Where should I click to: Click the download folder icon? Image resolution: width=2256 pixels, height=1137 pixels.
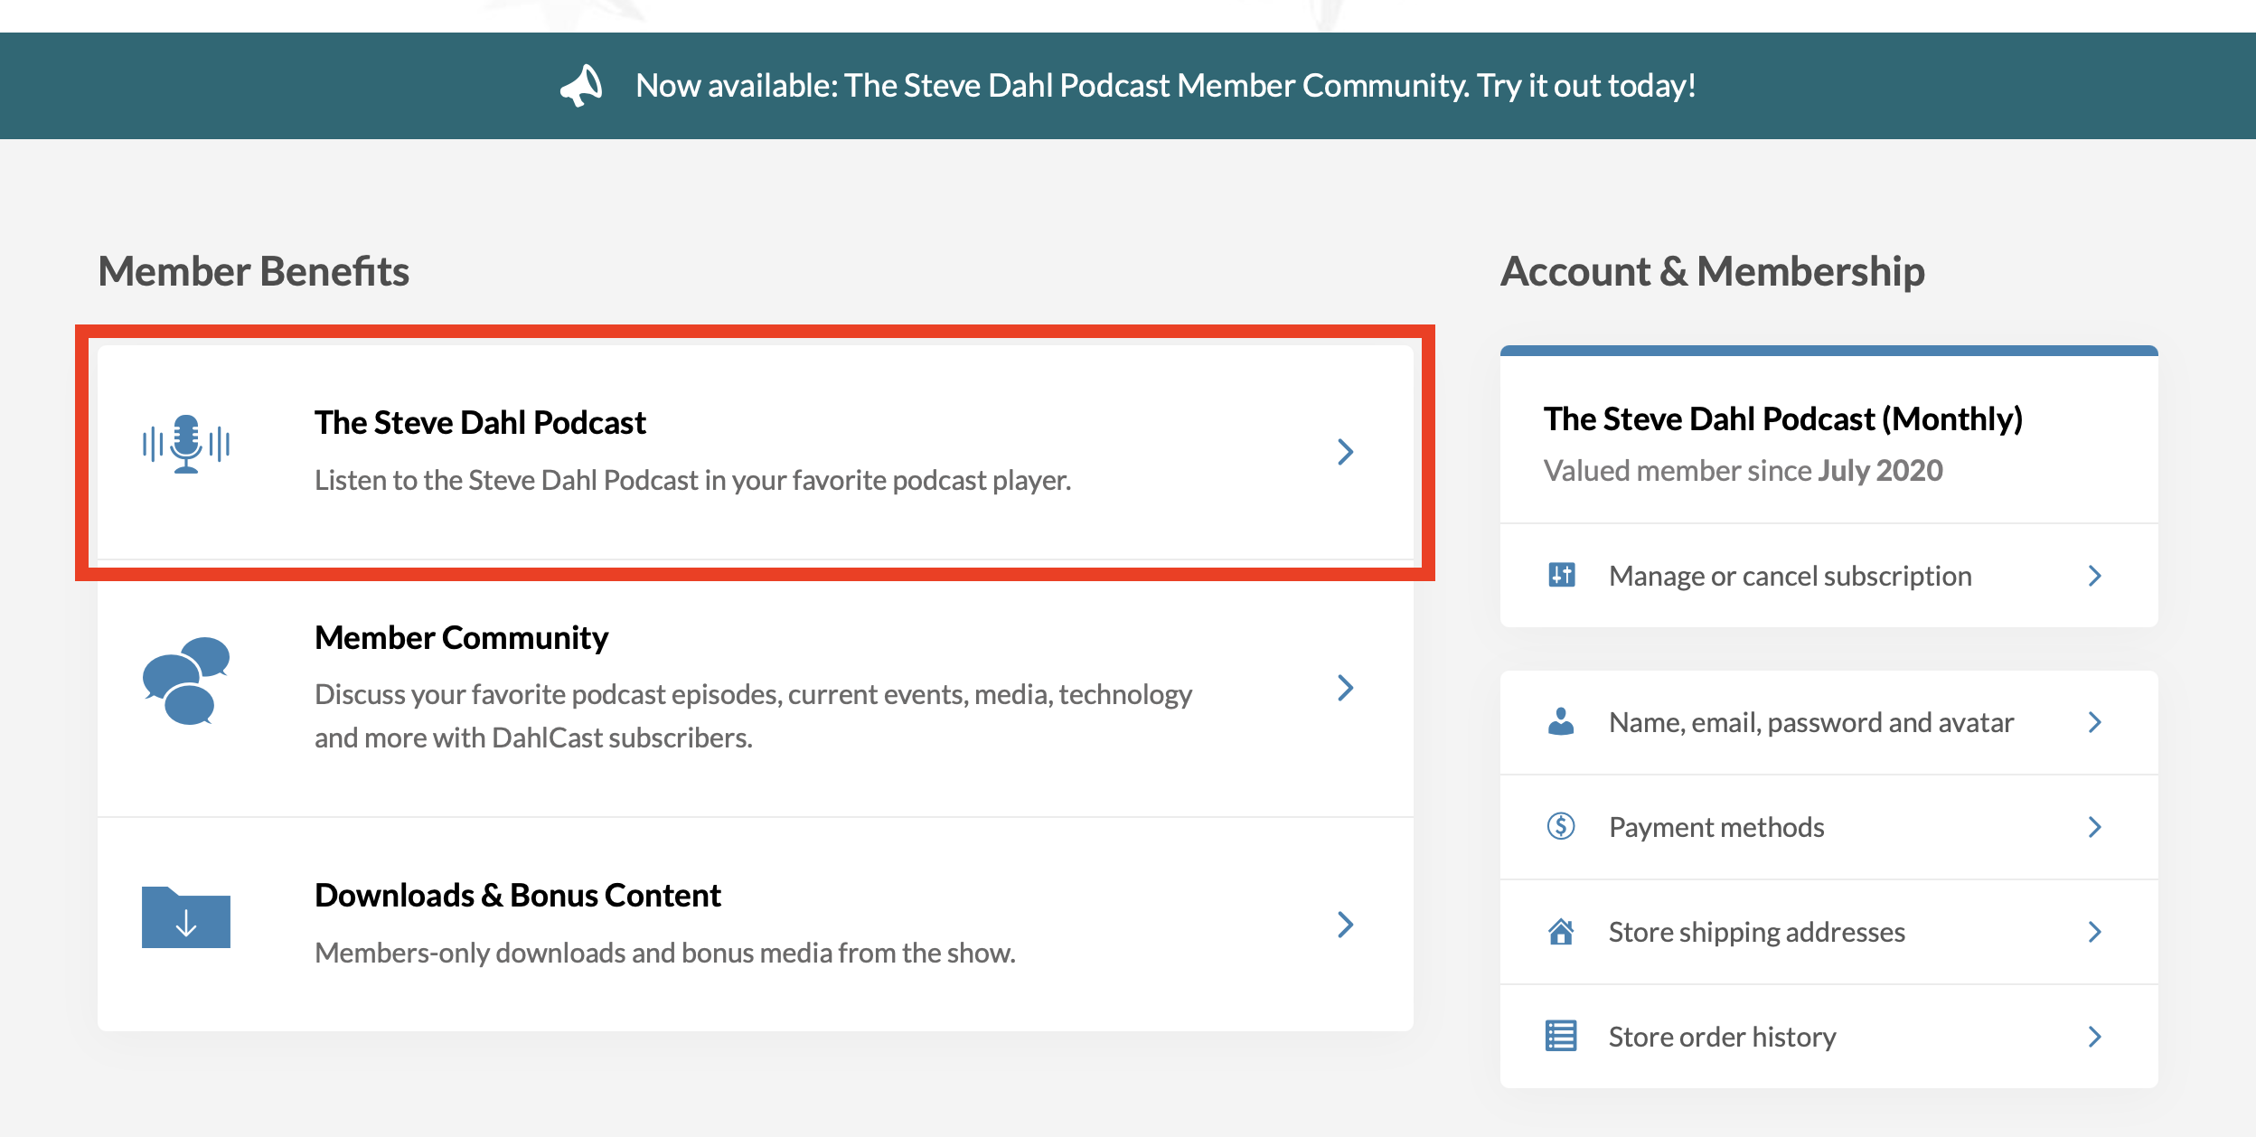(x=186, y=917)
